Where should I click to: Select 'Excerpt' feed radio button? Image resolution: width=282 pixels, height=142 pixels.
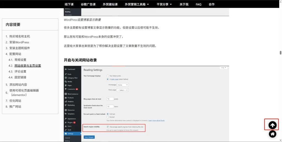coord(108,117)
